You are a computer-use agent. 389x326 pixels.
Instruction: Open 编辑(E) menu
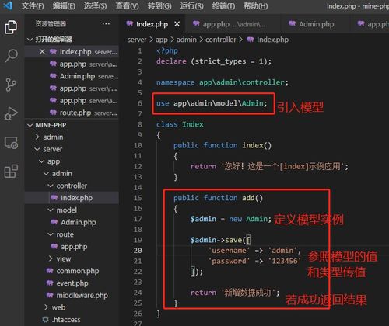point(64,5)
